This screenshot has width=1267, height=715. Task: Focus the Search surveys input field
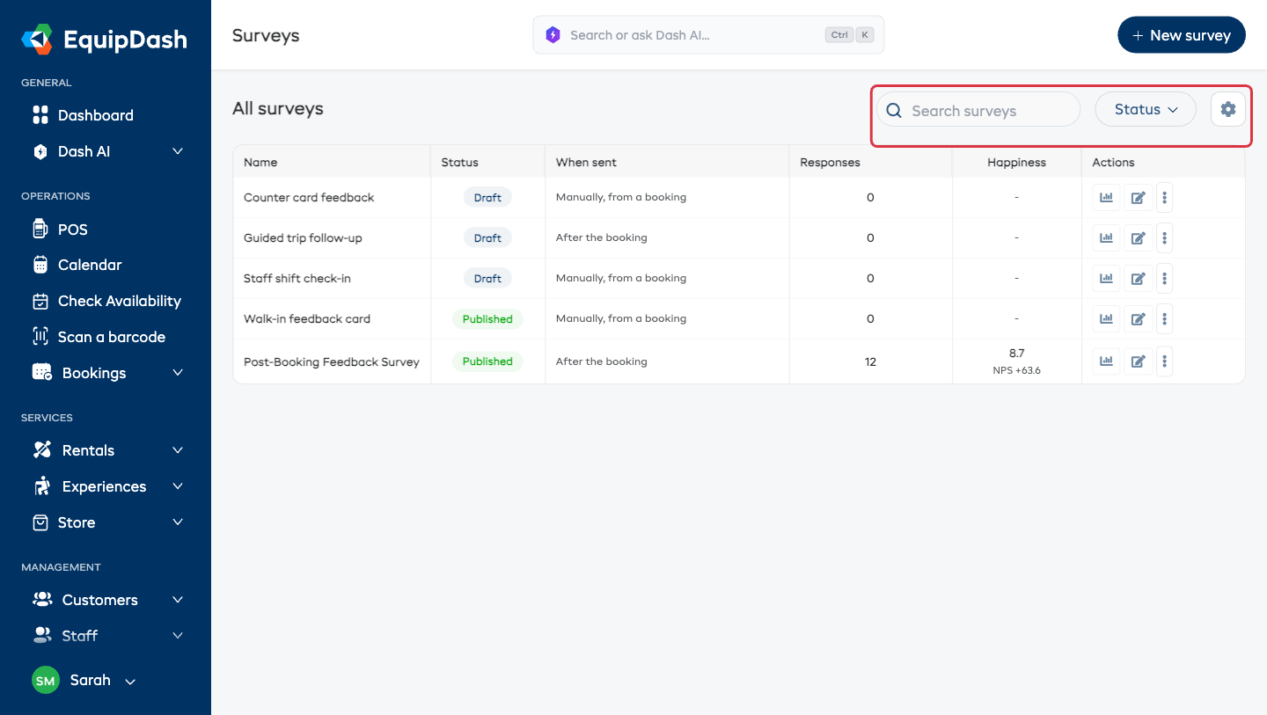click(978, 110)
